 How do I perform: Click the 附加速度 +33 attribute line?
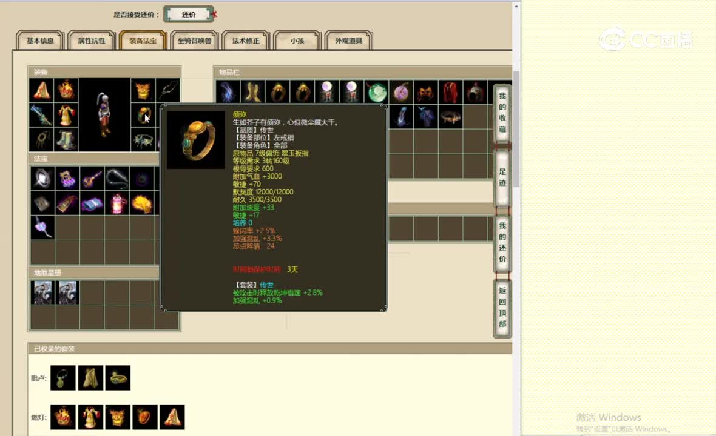(x=254, y=207)
